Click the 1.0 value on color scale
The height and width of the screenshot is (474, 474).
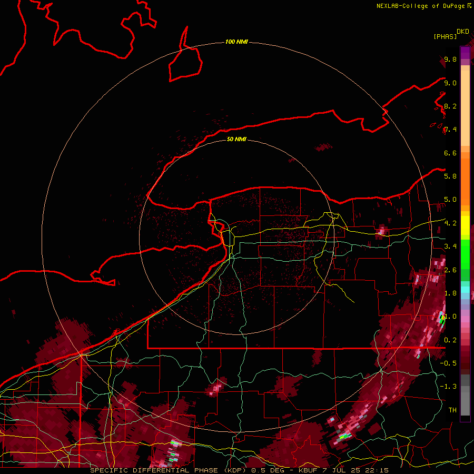pyautogui.click(x=450, y=317)
